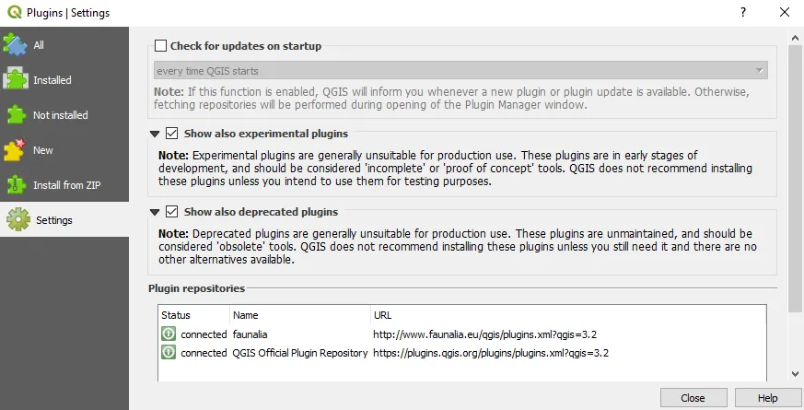Image resolution: width=804 pixels, height=410 pixels.
Task: Uncheck Show also deprecated plugins
Action: [172, 212]
